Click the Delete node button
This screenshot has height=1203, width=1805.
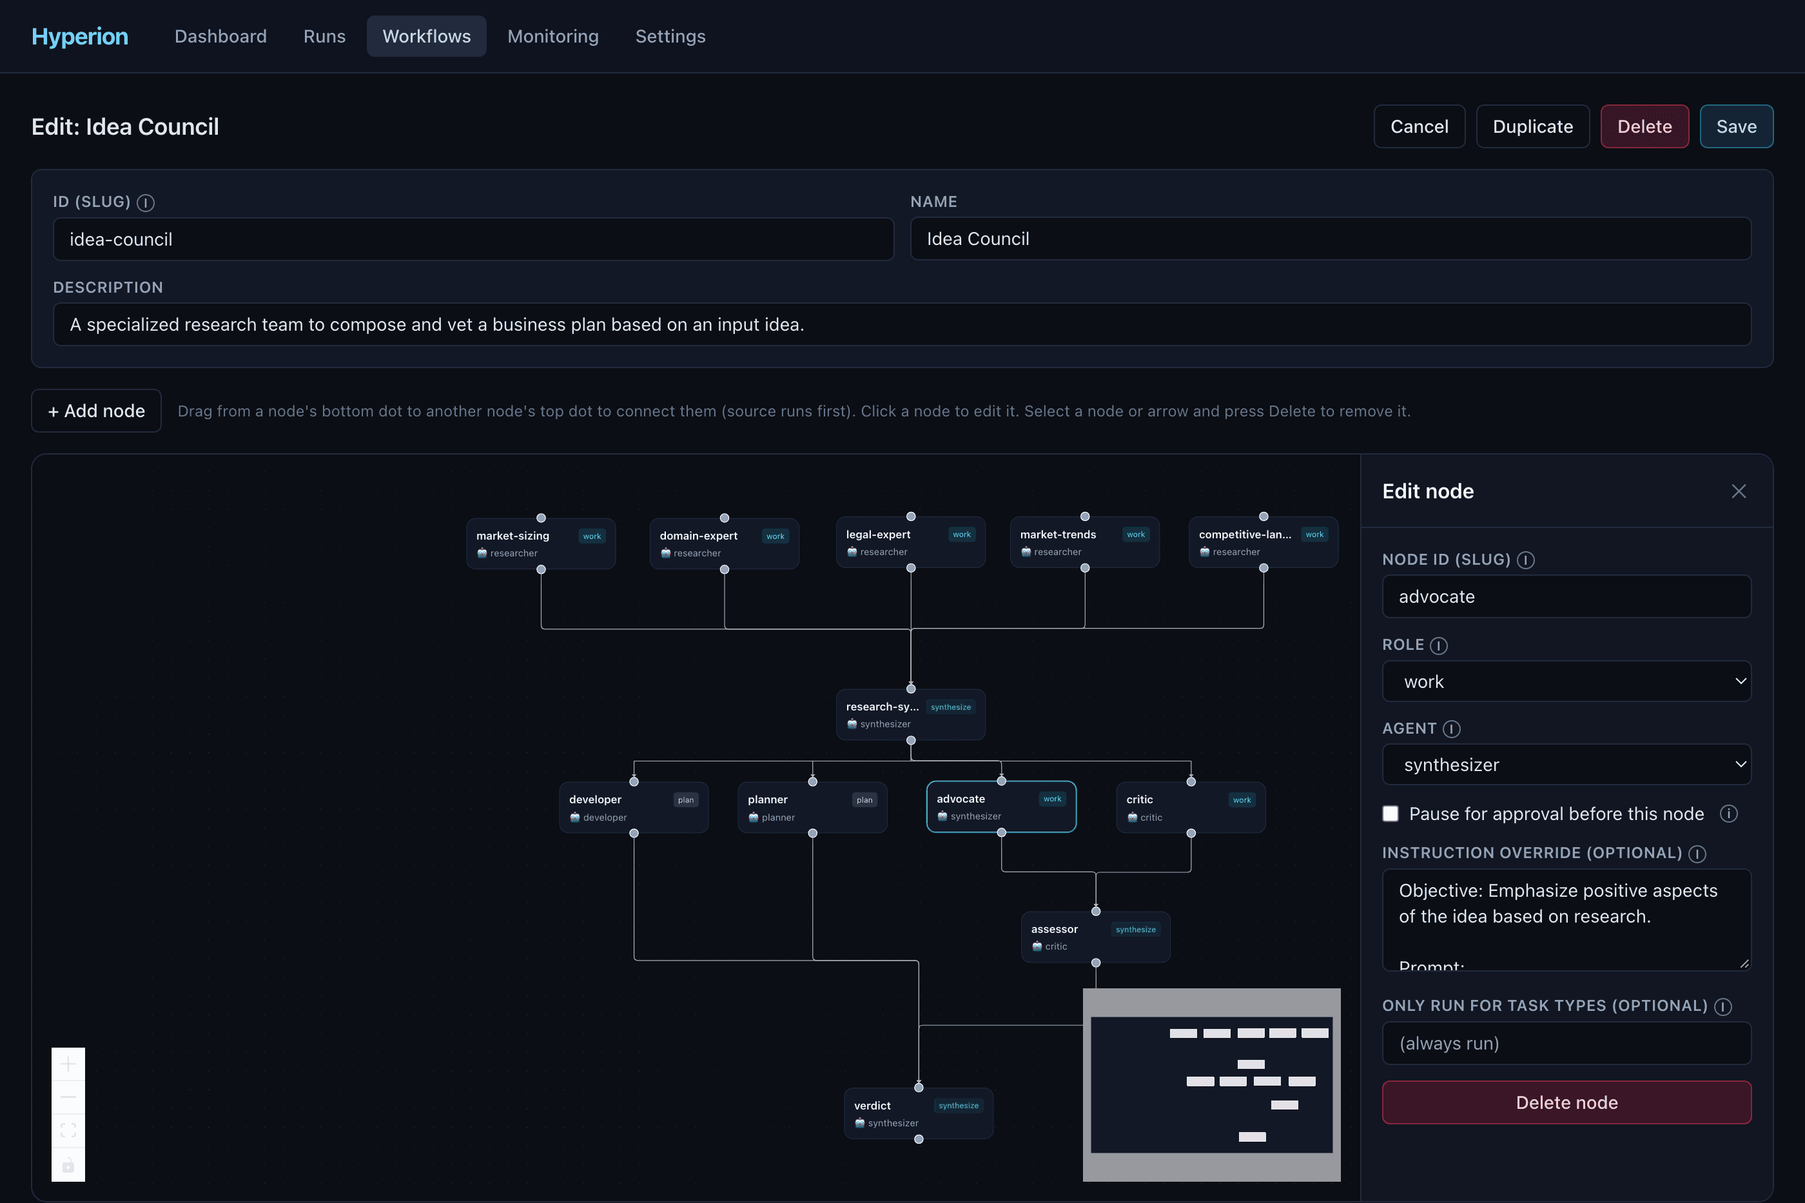(x=1566, y=1102)
